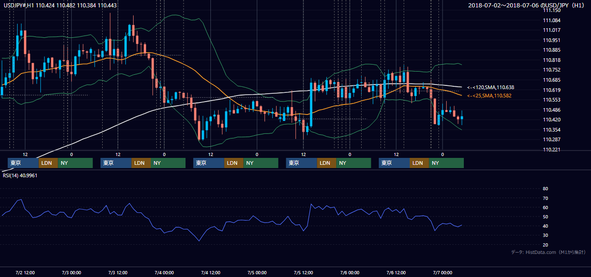This screenshot has height=277, width=591.
Task: Select the 7/3 00:00 time axis label
Action: (71, 272)
